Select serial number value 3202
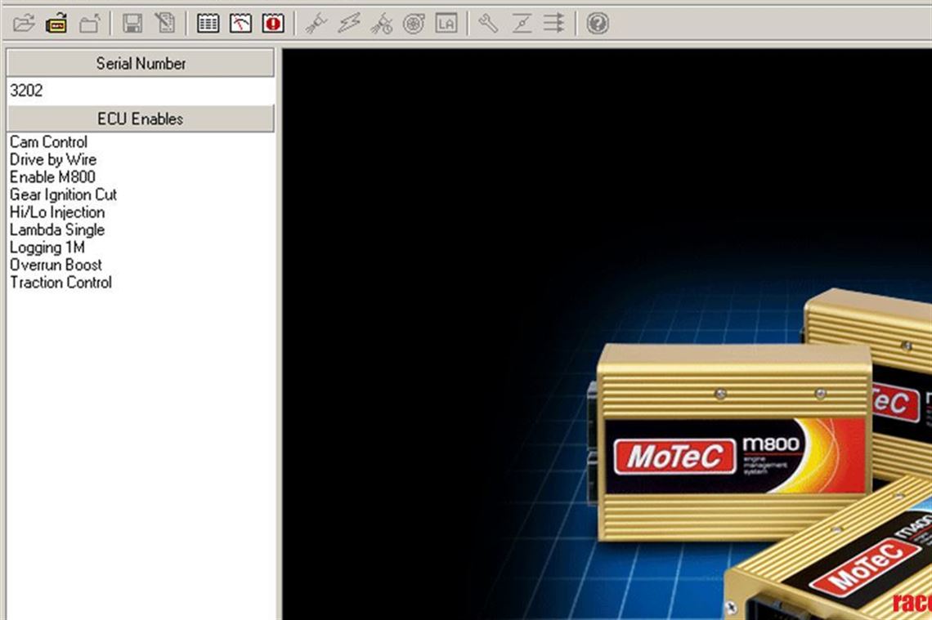932x620 pixels. (x=26, y=91)
